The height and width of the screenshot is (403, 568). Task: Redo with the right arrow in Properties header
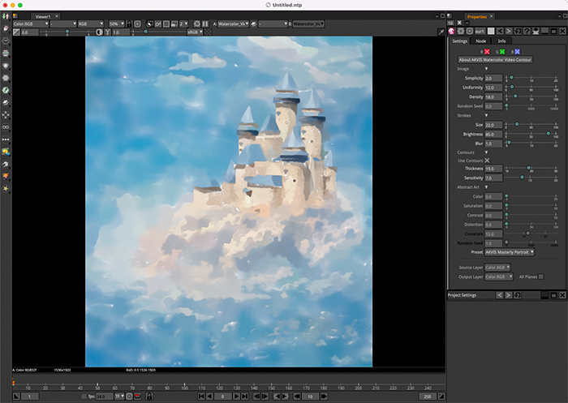tap(509, 31)
